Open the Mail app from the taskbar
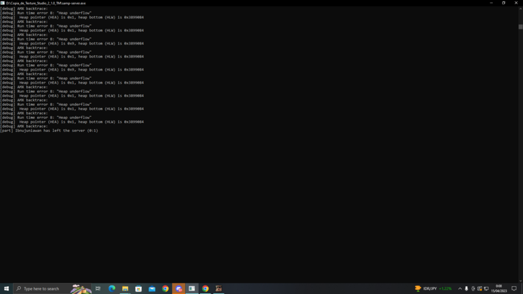The height and width of the screenshot is (294, 523). point(152,289)
